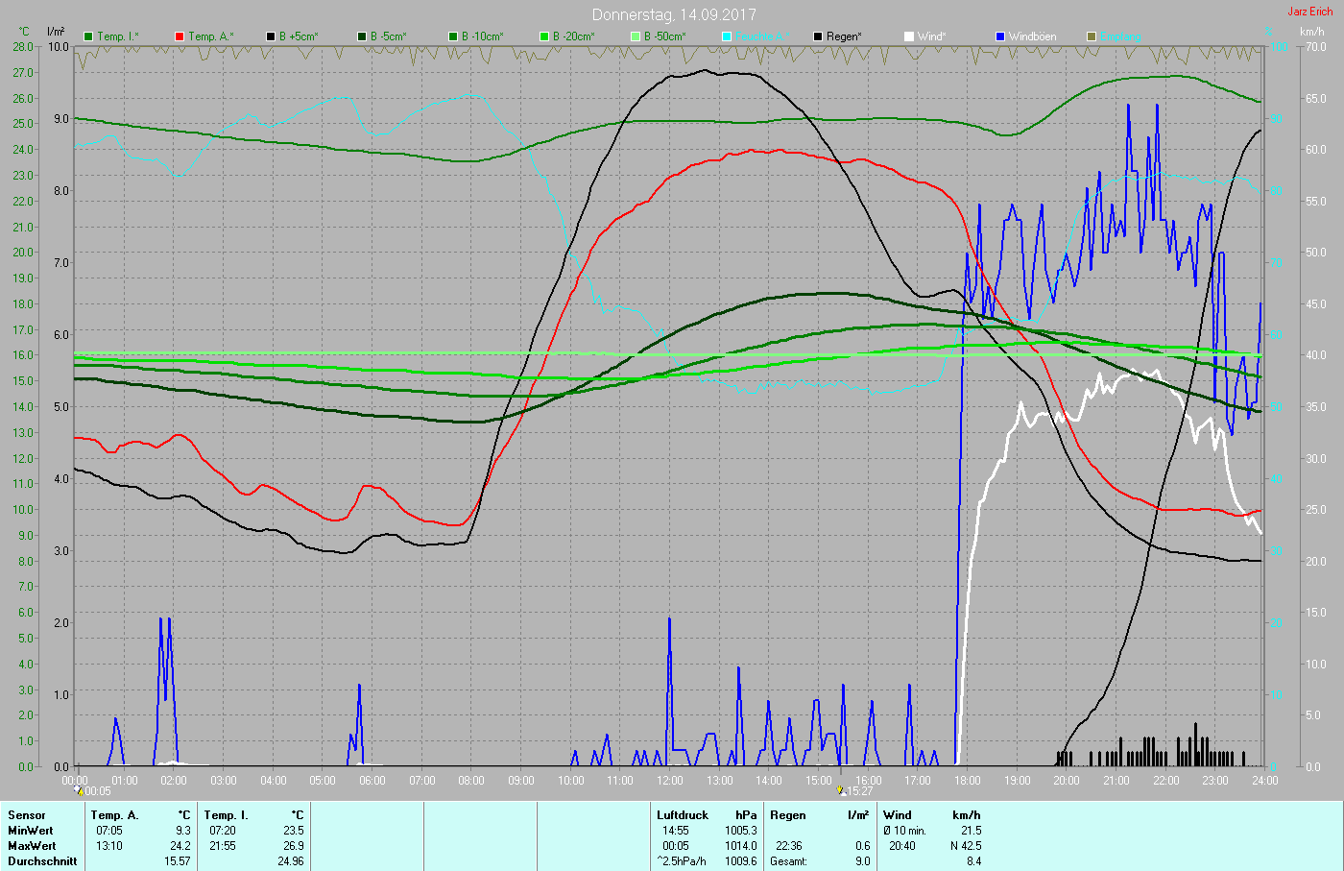Click the cyan legend square beside Regen*
Screen dimensions: 1344x871
(727, 36)
